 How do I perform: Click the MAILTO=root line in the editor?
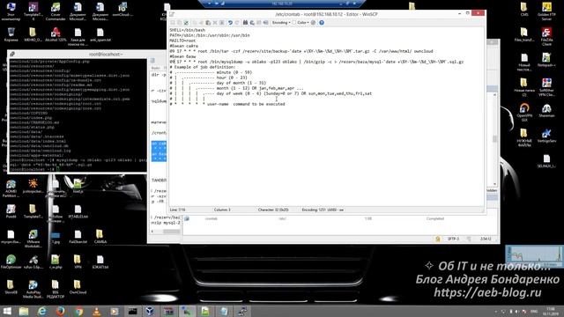pos(182,41)
